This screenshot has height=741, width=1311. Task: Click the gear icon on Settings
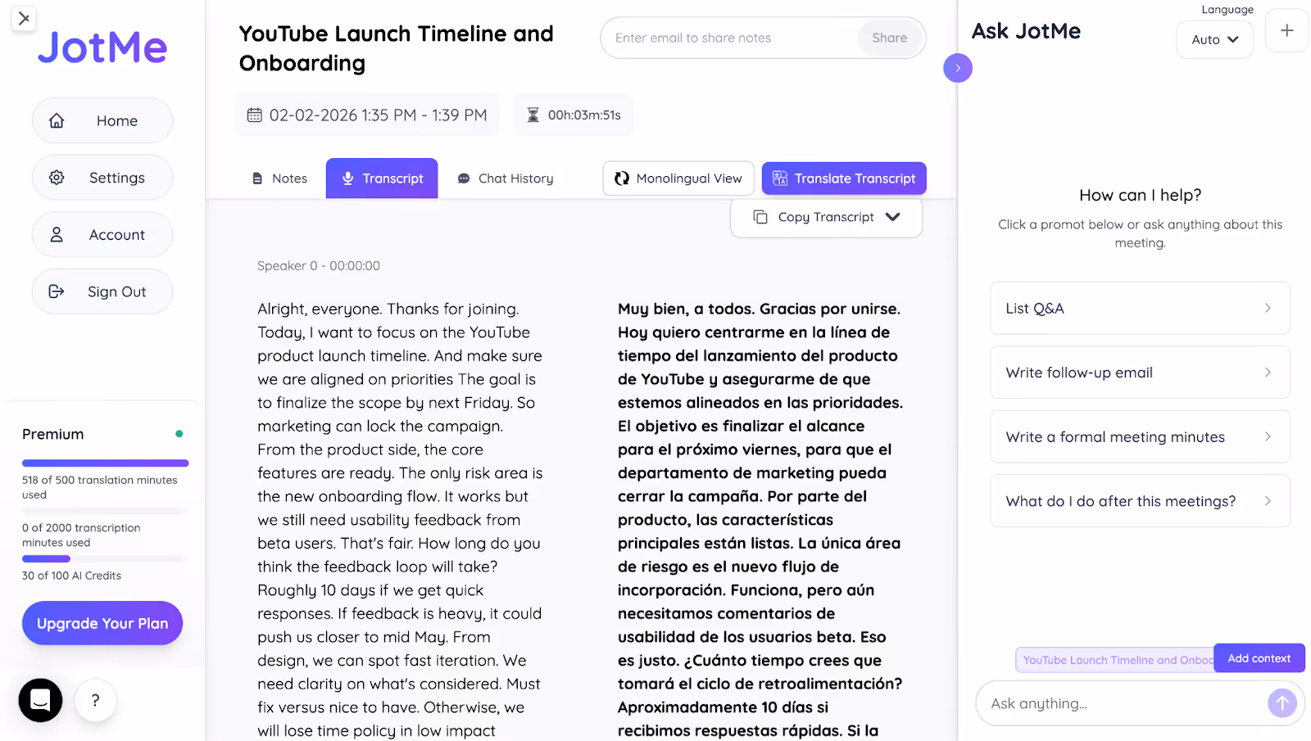coord(57,178)
